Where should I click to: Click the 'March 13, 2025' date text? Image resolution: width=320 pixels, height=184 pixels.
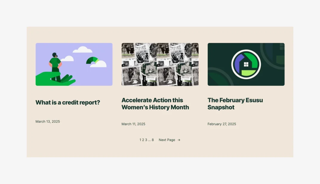pos(47,121)
